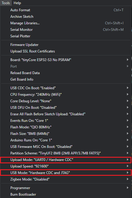
Task: Open the Firmware Updater
Action: click(66, 45)
